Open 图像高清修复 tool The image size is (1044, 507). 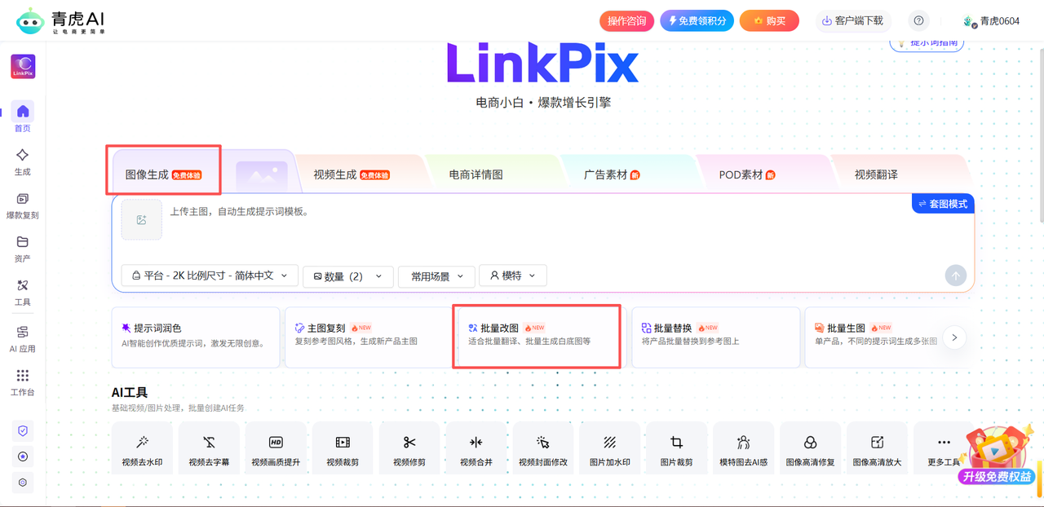point(811,447)
